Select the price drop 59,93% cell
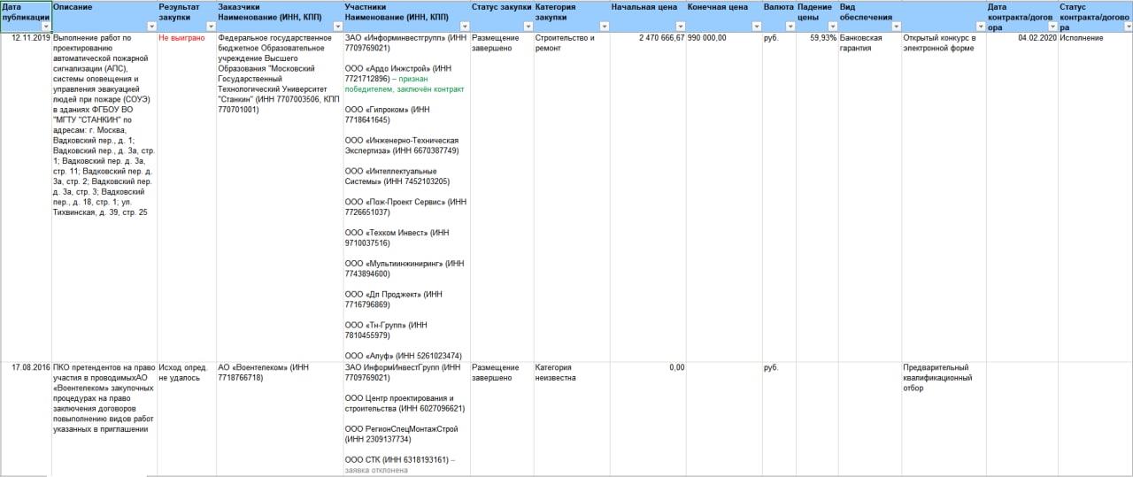Screen dimensions: 1133x477 (816, 197)
